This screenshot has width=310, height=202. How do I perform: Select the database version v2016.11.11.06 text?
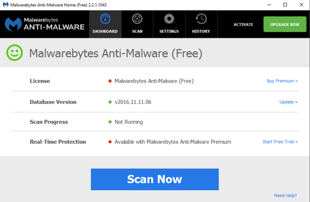[133, 102]
